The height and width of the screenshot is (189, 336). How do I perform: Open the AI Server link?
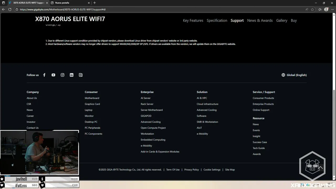tap(146, 98)
